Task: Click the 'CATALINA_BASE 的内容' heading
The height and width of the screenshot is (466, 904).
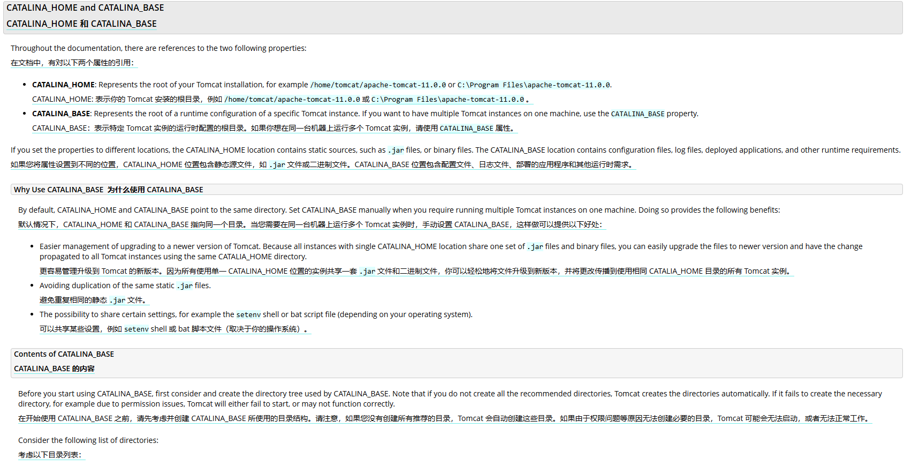Action: (x=54, y=369)
